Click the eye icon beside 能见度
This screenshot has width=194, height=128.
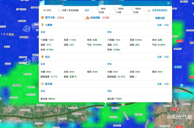tap(42, 84)
